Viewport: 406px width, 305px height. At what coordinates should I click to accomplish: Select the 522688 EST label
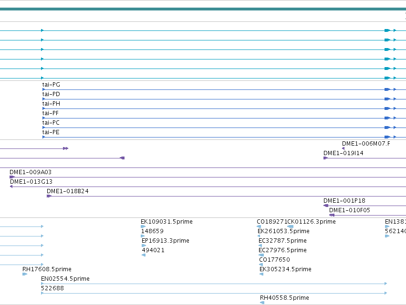[x=52, y=288]
